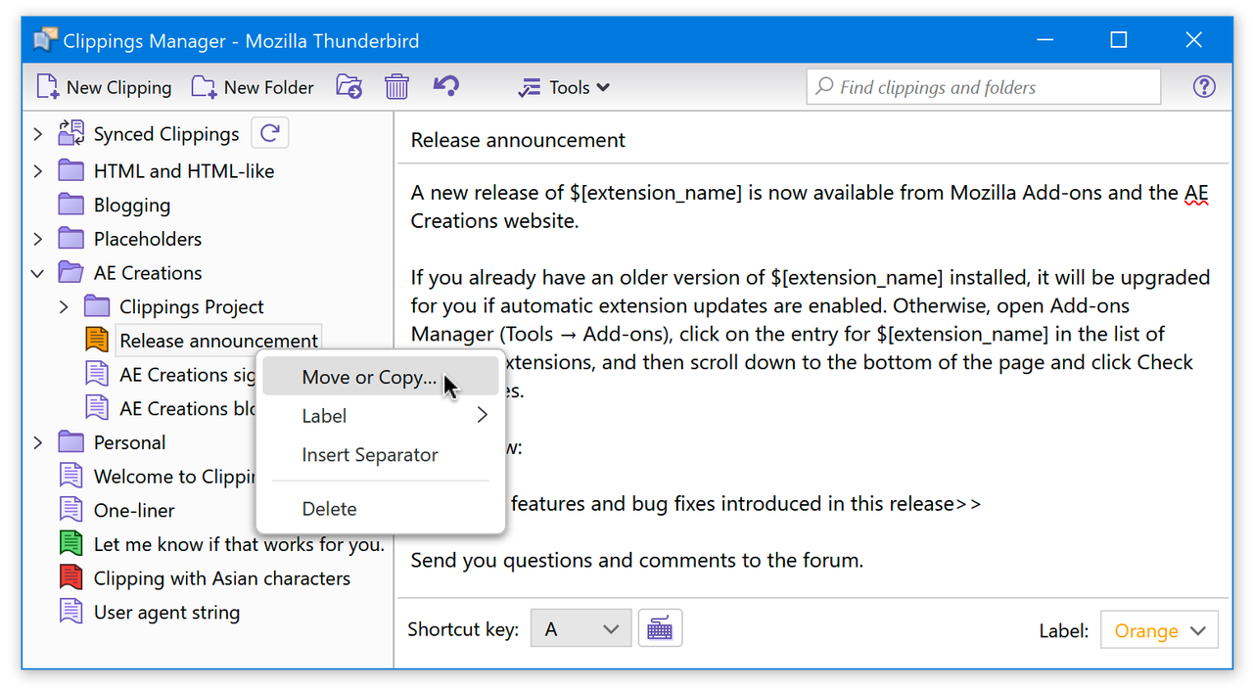This screenshot has width=1253, height=690.
Task: Expand the HTML and HTML-like folder
Action: [37, 171]
